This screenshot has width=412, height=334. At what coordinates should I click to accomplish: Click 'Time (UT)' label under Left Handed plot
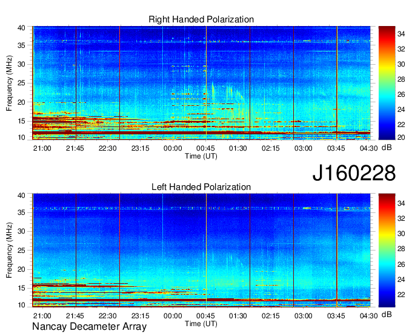tap(201, 324)
